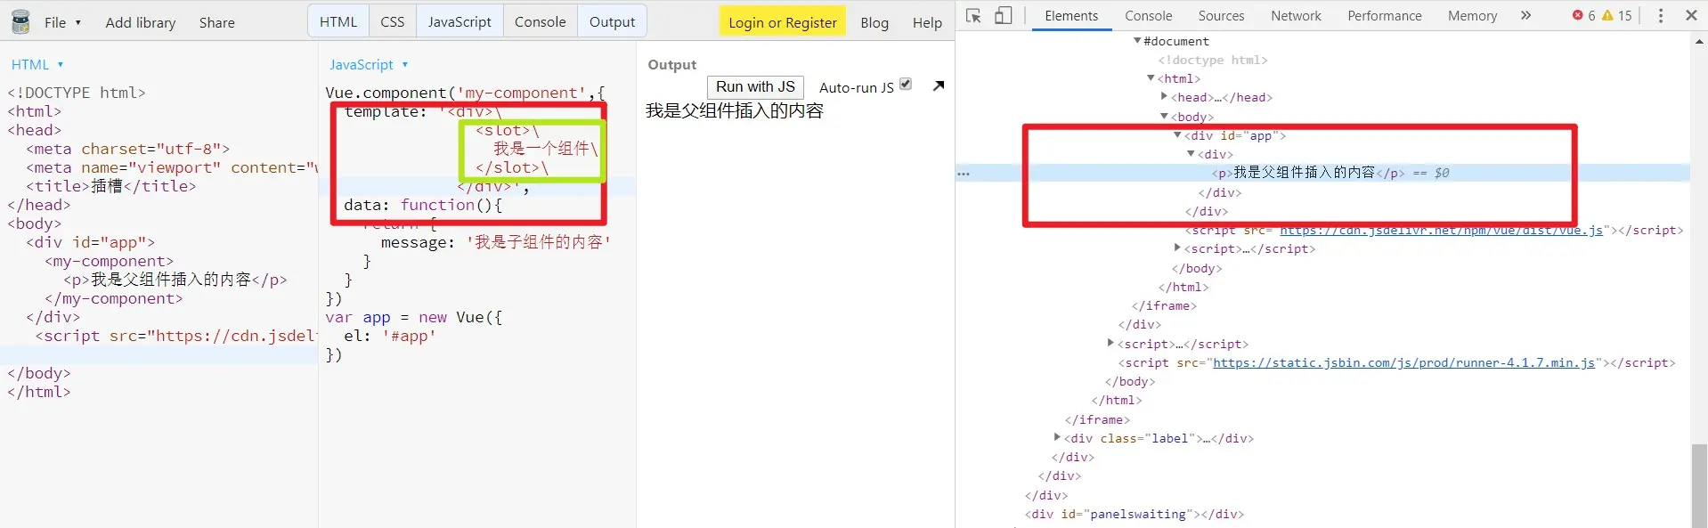Toggle the device toolbar icon in DevTools
This screenshot has width=1708, height=528.
click(x=1004, y=15)
